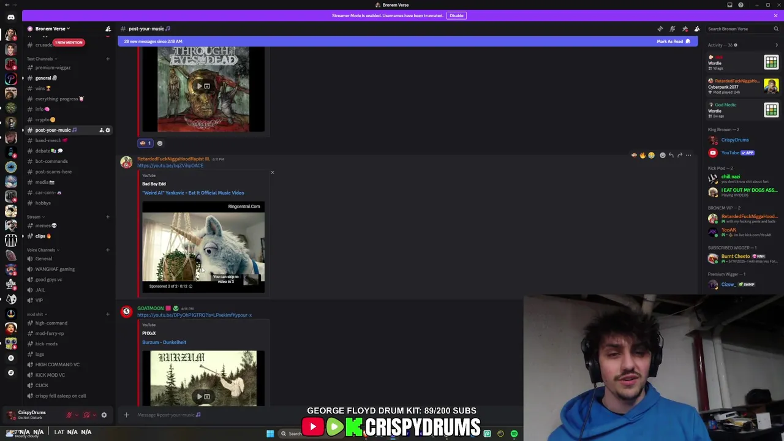The image size is (784, 441).
Task: Reply arrow on hovered message toolbar
Action: tap(671, 156)
